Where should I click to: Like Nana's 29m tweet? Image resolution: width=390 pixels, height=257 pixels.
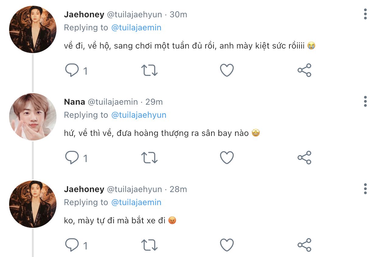coord(227,158)
